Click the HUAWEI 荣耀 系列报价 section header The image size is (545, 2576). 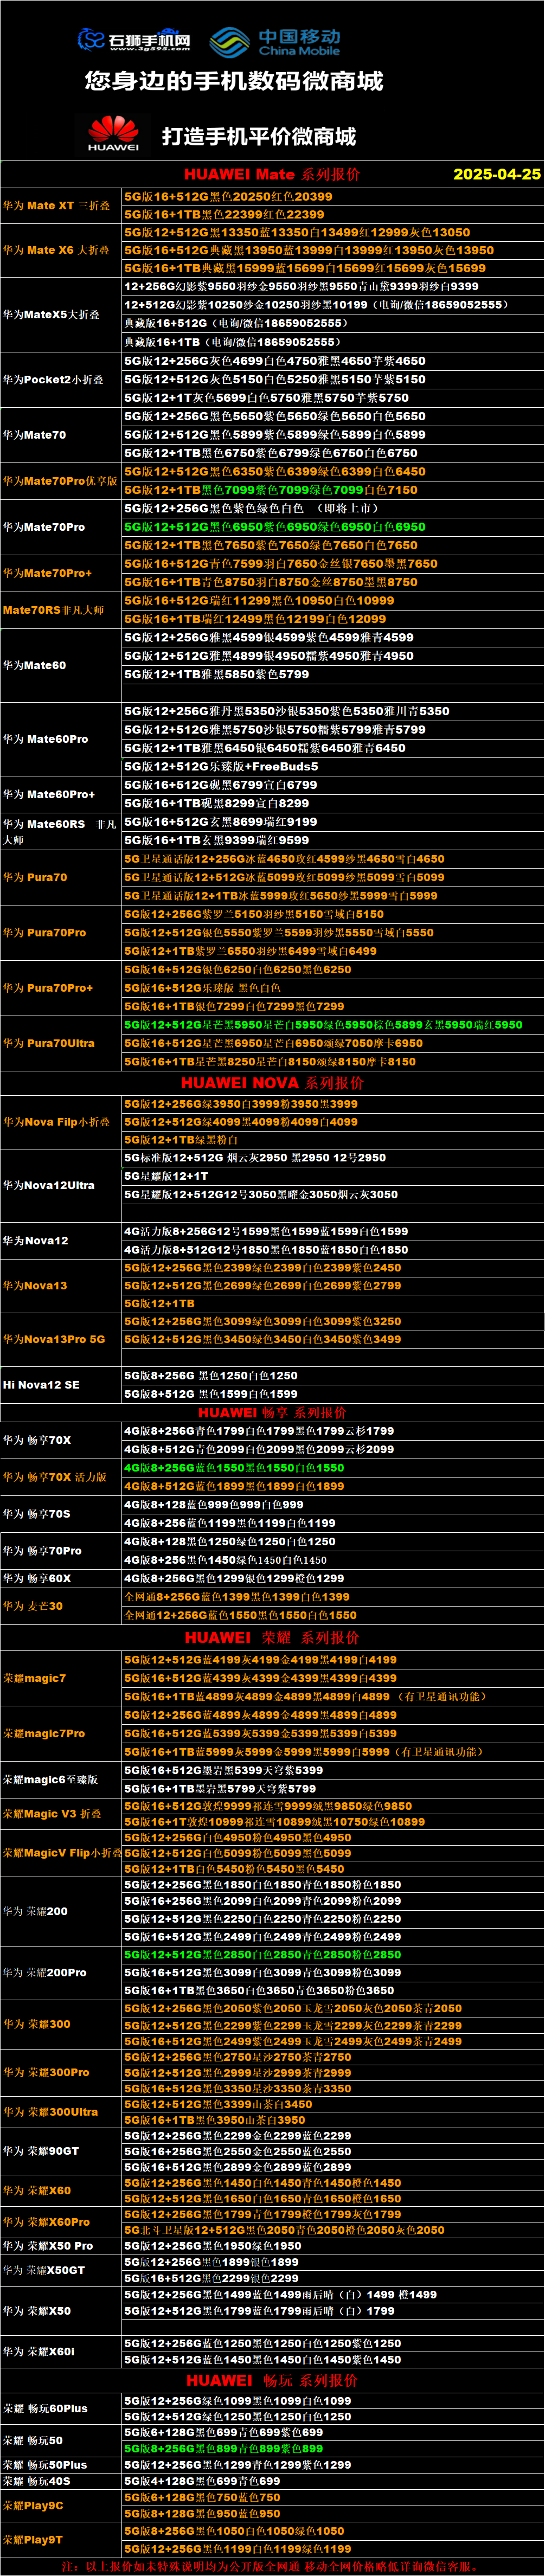pyautogui.click(x=272, y=1638)
